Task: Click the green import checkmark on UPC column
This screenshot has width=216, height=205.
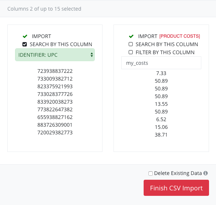Action: coord(25,36)
